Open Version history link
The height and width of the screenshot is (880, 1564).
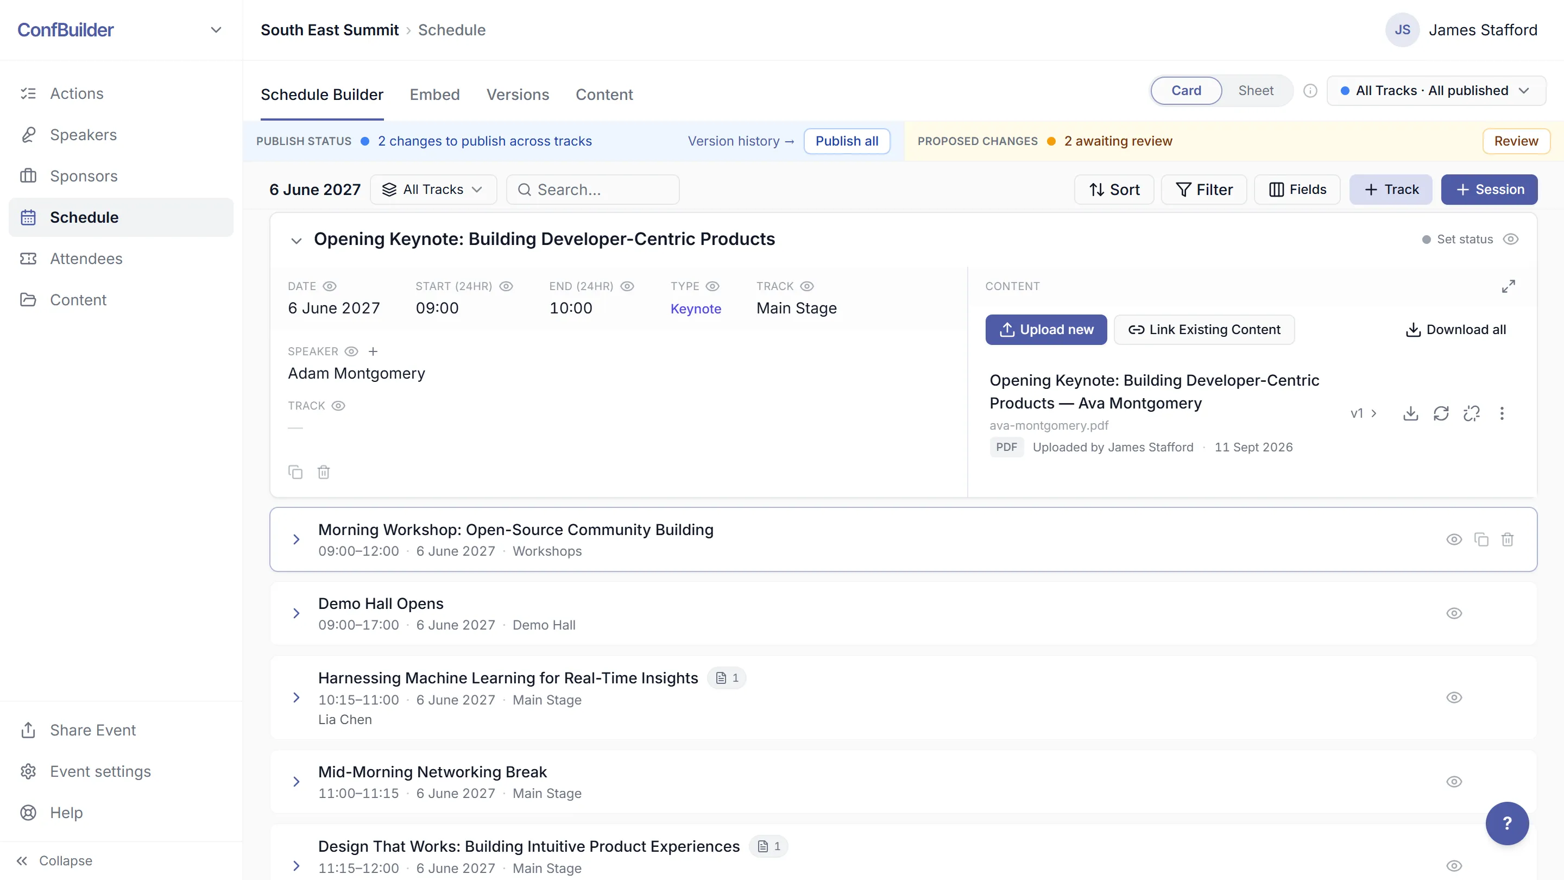[741, 141]
